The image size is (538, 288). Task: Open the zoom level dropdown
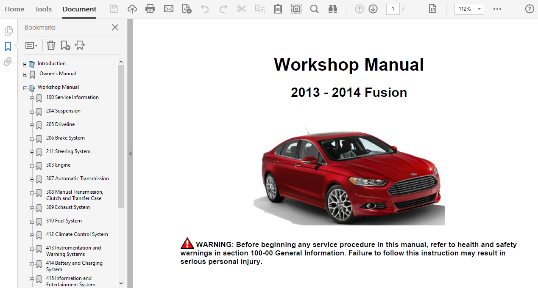(x=479, y=9)
